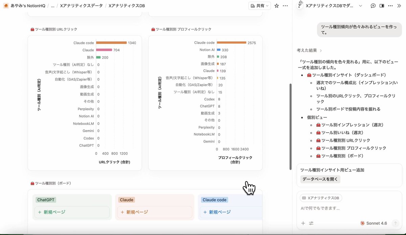Click green 除外 bar showing 200
This screenshot has width=406, height=235.
pos(98,58)
